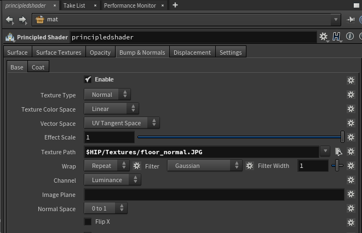The image size is (362, 233).
Task: Open the Take List pane tab
Action: (x=74, y=5)
